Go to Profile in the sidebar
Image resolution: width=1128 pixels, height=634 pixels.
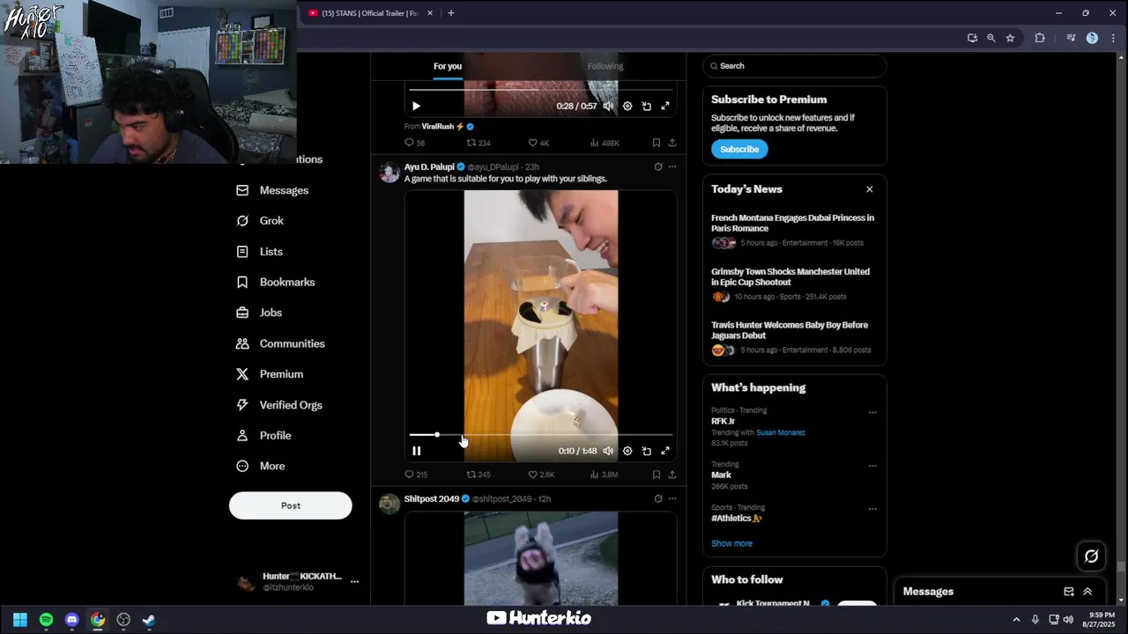[263, 436]
